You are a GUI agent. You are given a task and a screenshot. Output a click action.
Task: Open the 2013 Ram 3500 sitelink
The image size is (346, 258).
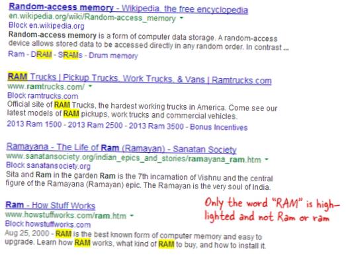[156, 126]
